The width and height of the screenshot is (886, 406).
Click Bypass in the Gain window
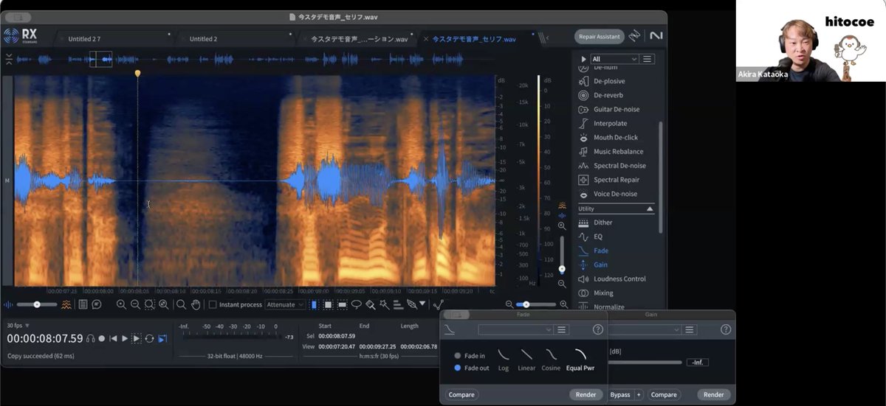pos(620,394)
